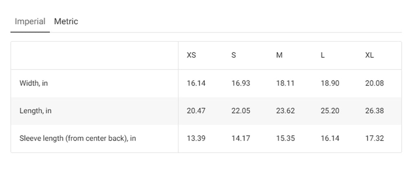Select the "Width, in" row label
The width and height of the screenshot is (417, 175).
[x=33, y=83]
